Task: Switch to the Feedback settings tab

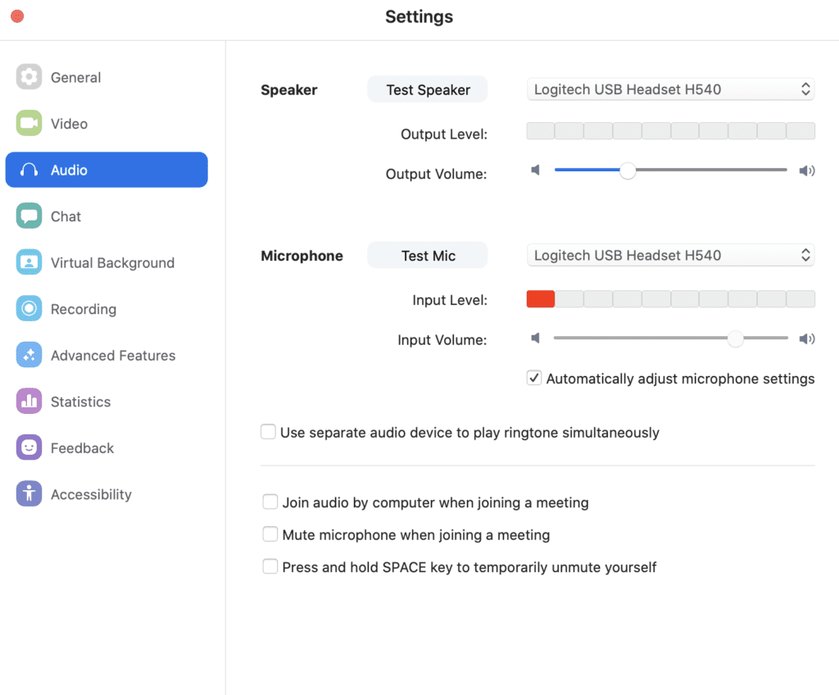Action: [82, 448]
